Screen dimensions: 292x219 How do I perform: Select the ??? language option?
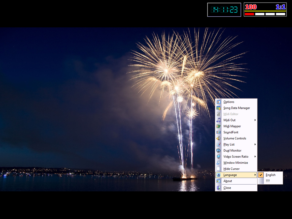tap(270, 181)
